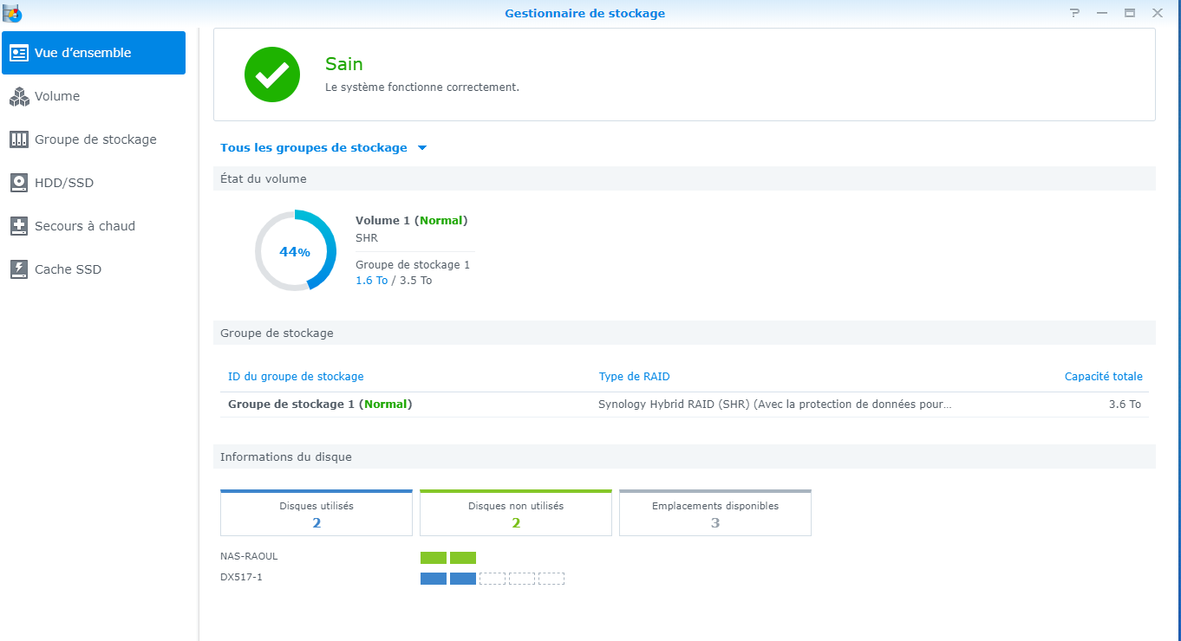The image size is (1181, 641).
Task: Open the Cache SSD section
Action: tap(94, 269)
